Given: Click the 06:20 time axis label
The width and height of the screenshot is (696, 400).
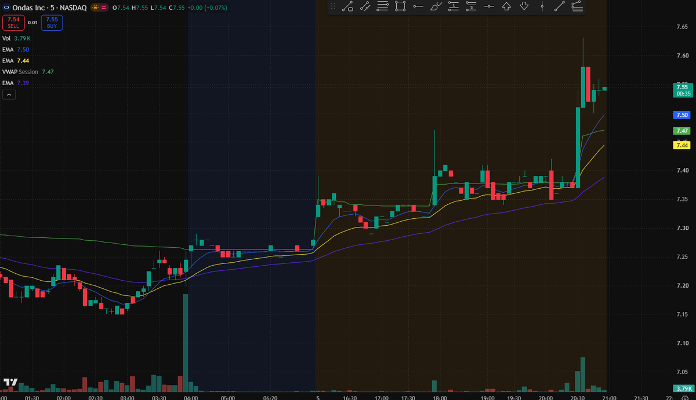Looking at the screenshot, I should [x=270, y=398].
